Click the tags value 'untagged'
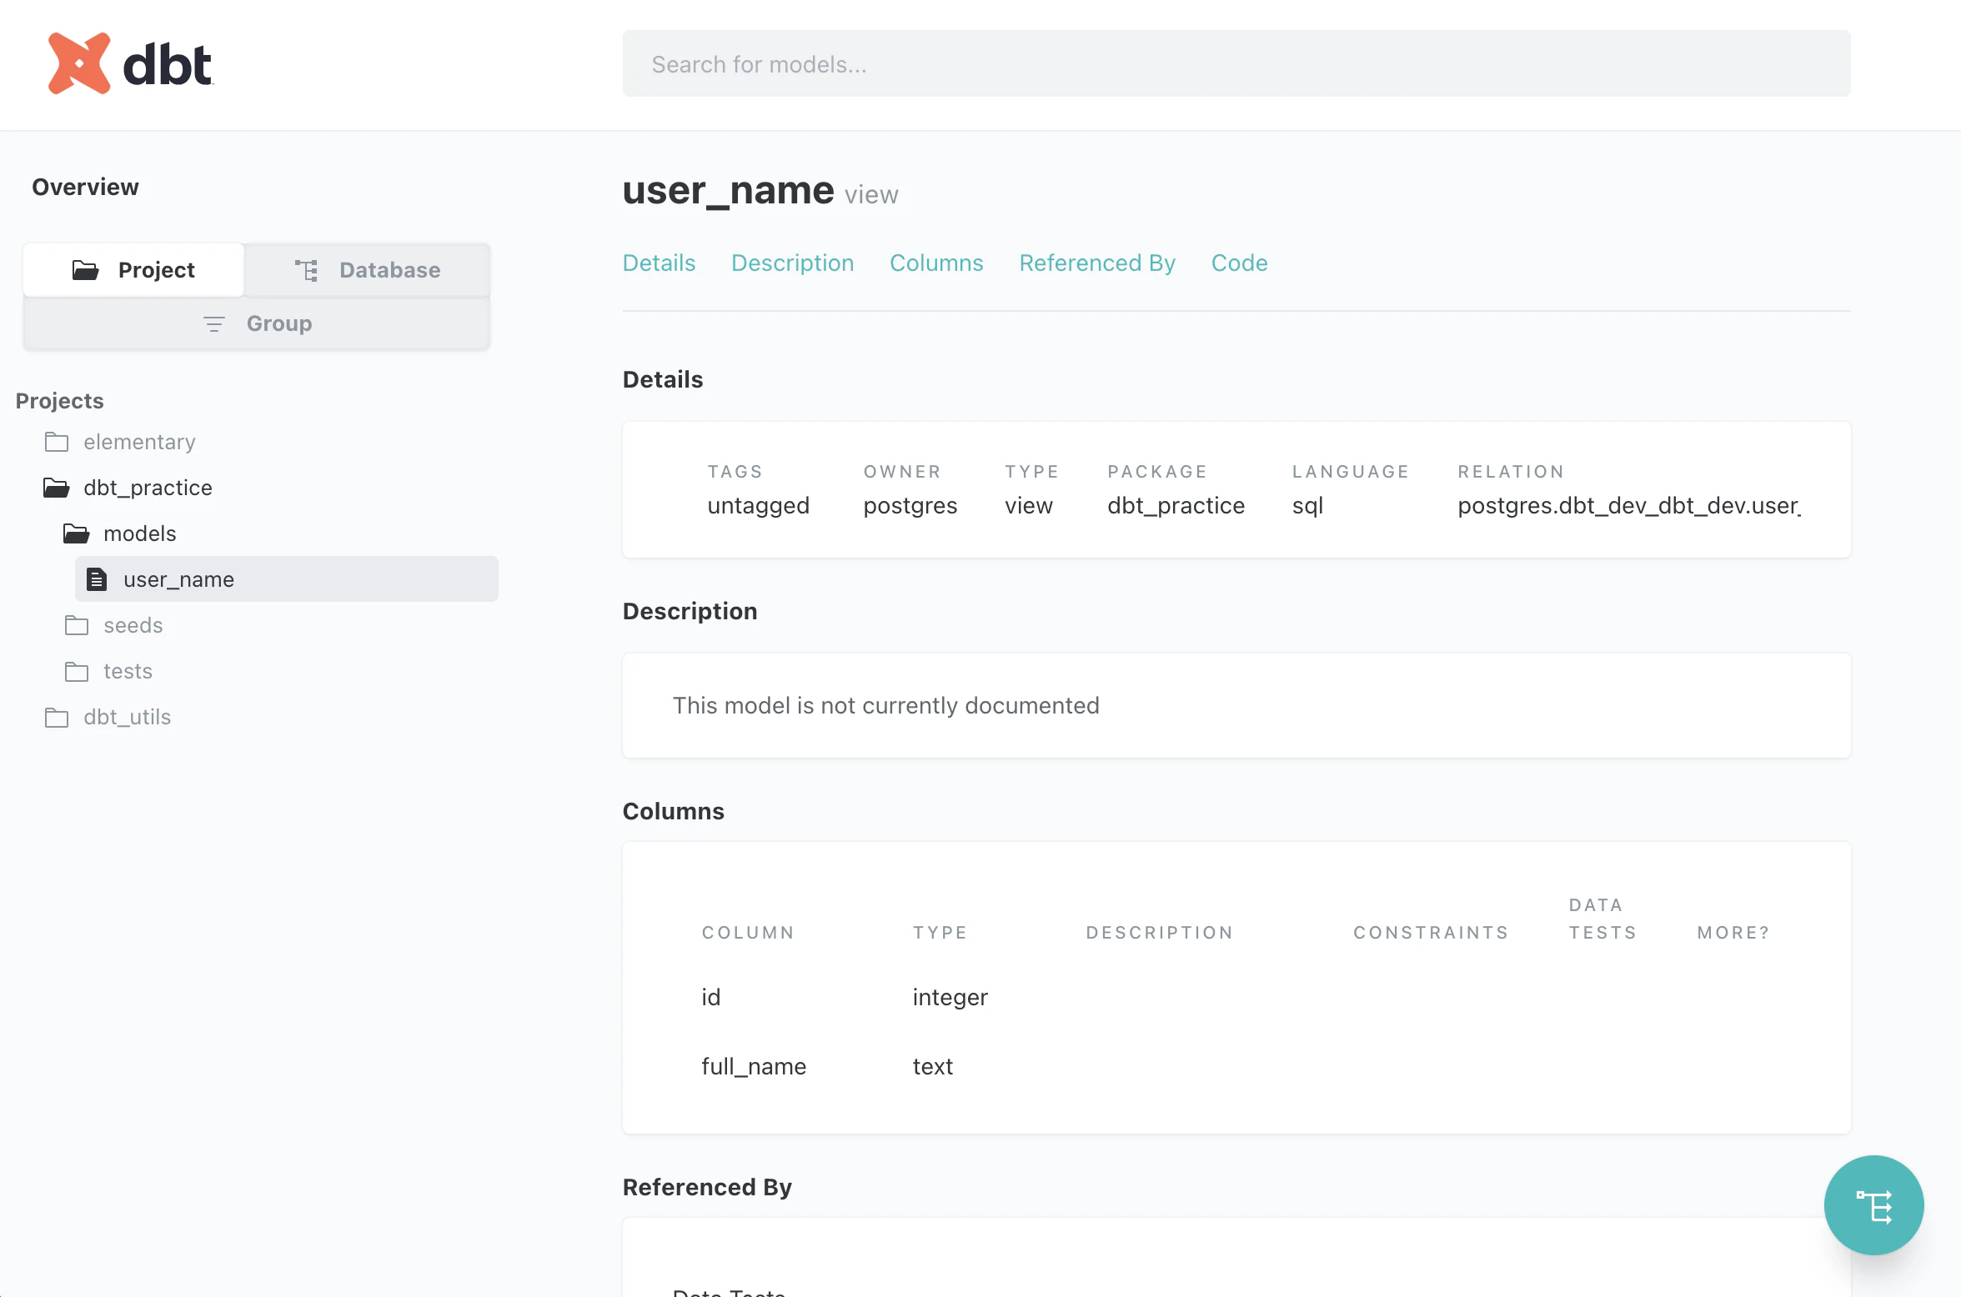Viewport: 1961px width, 1297px height. [758, 505]
